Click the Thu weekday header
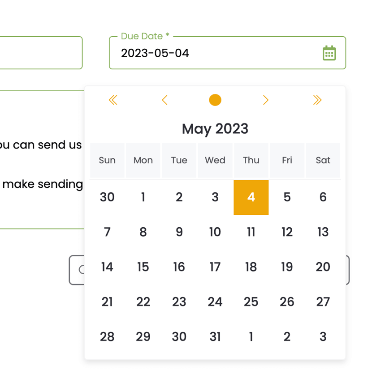This screenshot has width=372, height=391. pyautogui.click(x=251, y=160)
